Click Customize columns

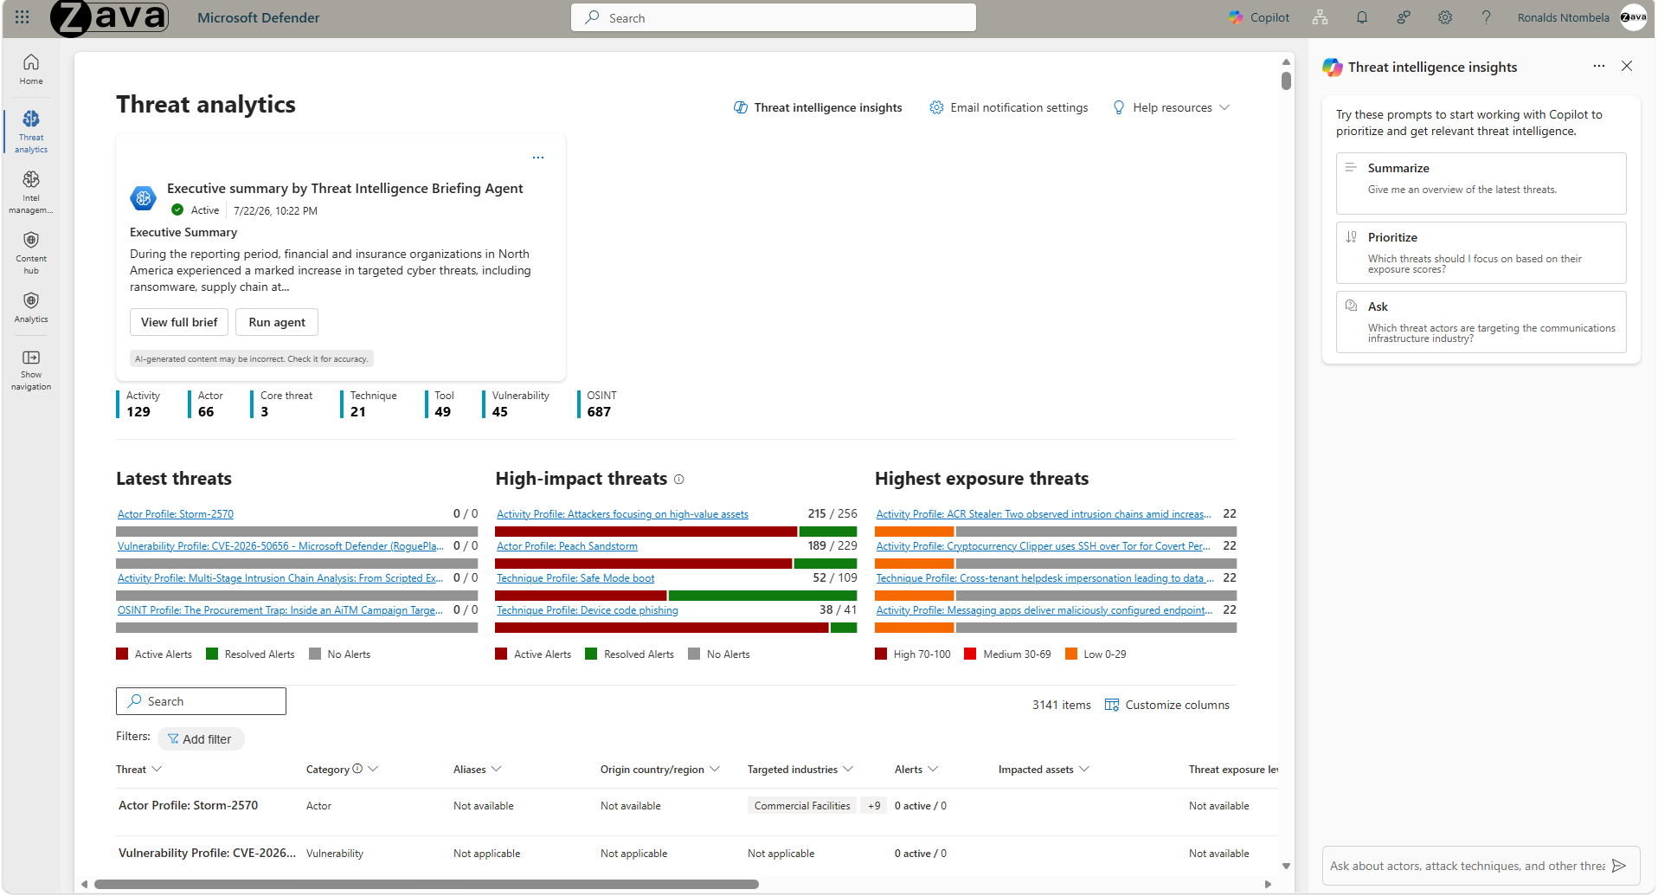(x=1167, y=705)
